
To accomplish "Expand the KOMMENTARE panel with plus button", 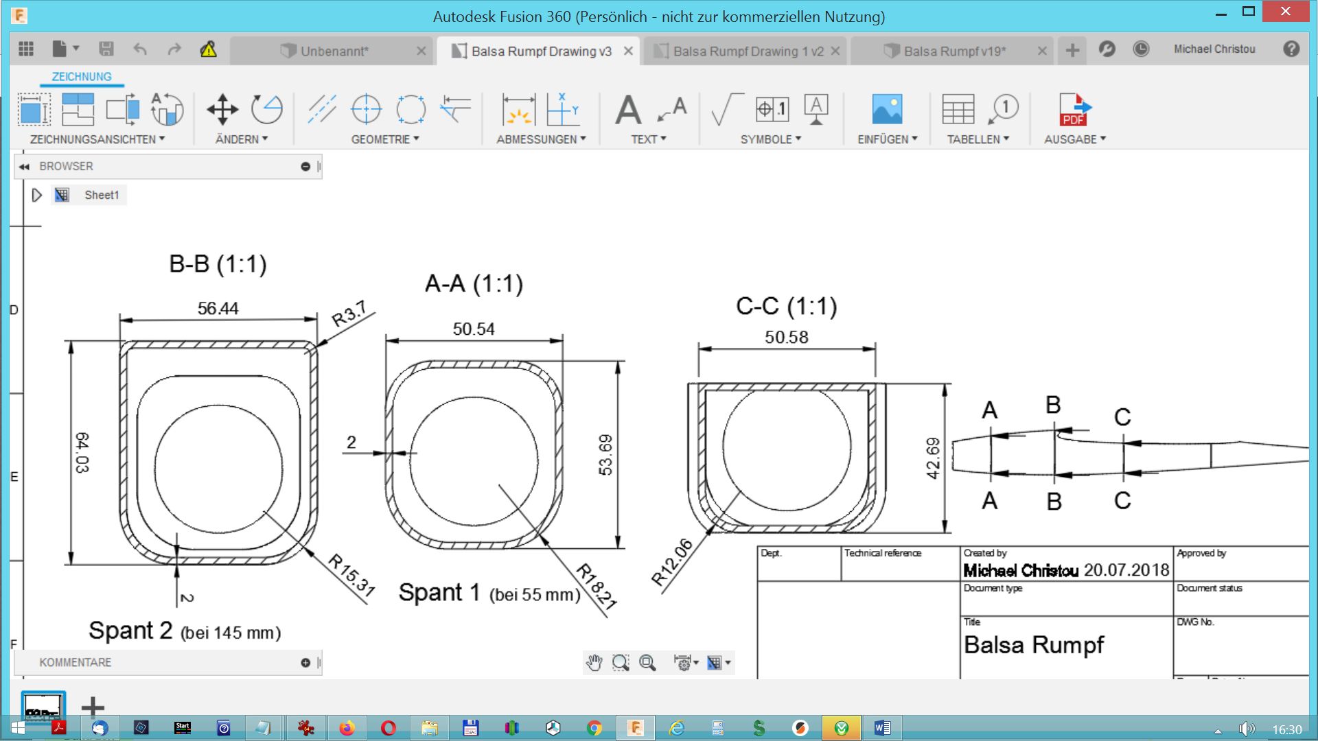I will [x=305, y=663].
